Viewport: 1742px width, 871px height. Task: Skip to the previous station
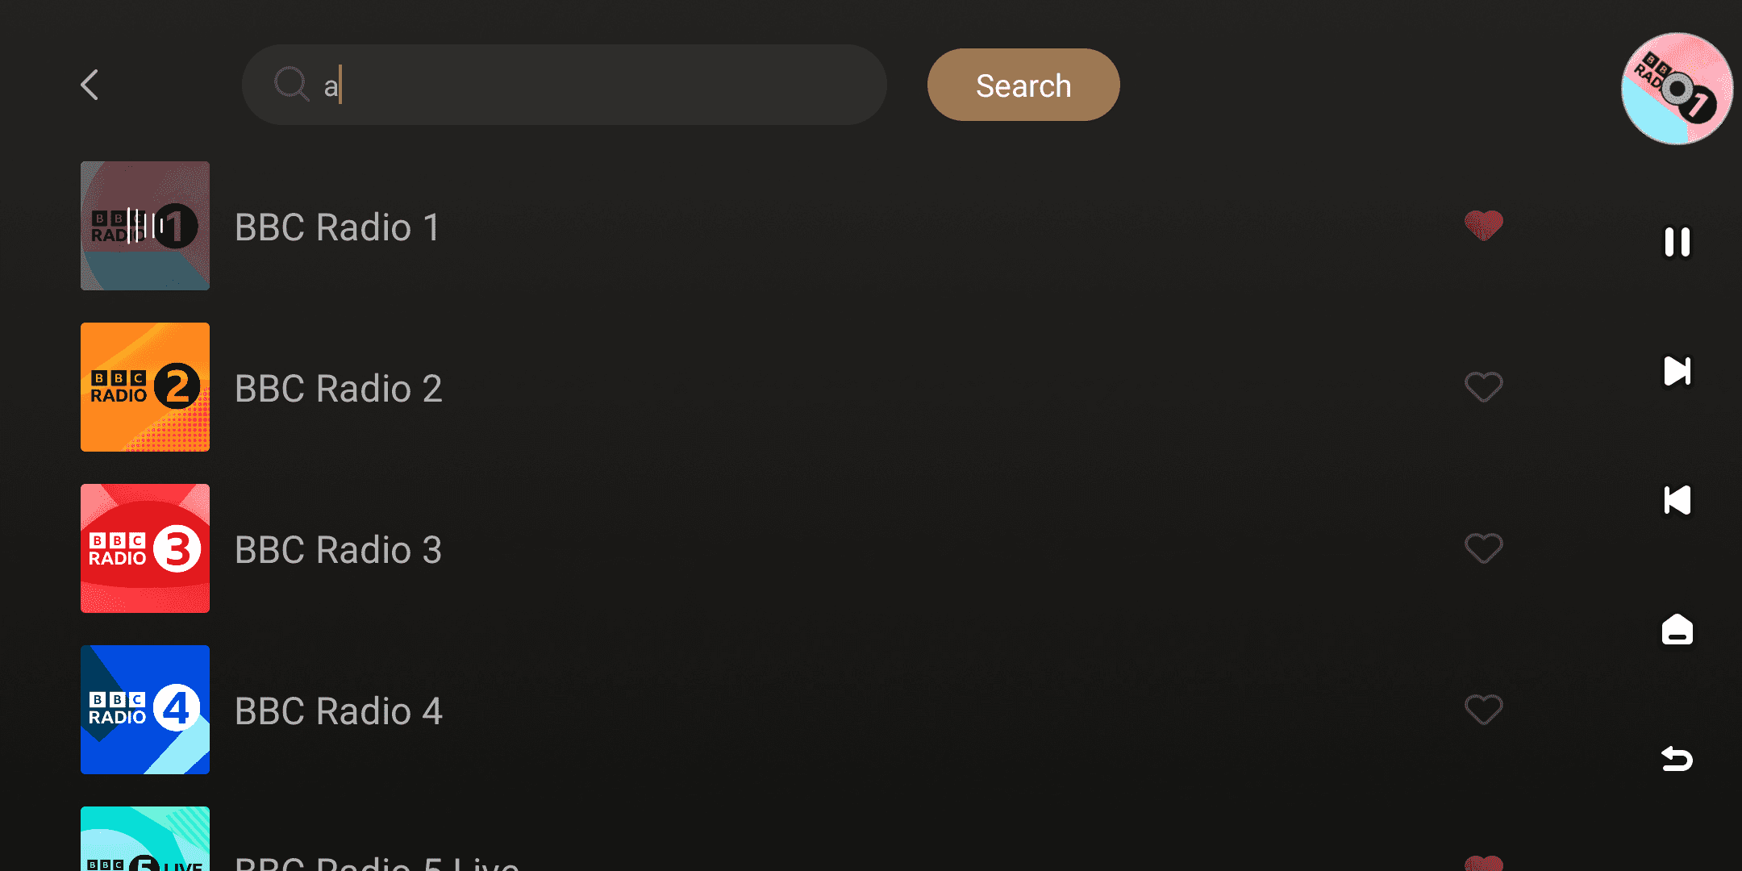(1677, 500)
